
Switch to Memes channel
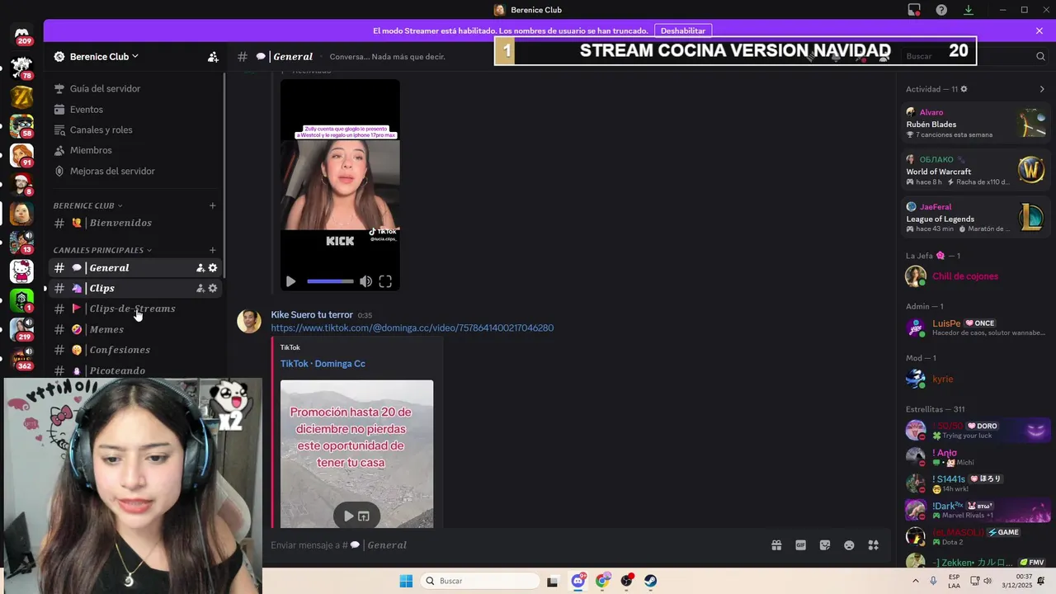(136, 329)
